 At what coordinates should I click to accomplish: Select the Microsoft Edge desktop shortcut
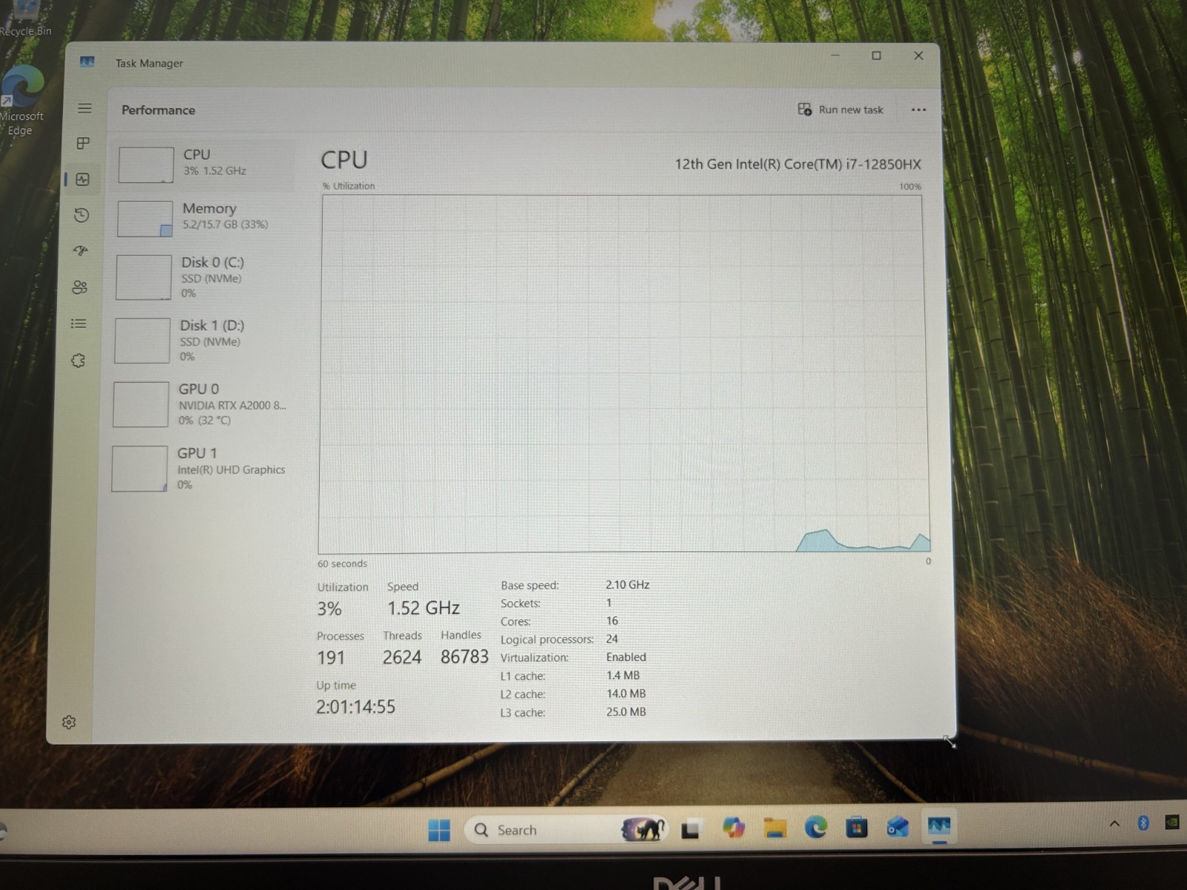[x=22, y=100]
